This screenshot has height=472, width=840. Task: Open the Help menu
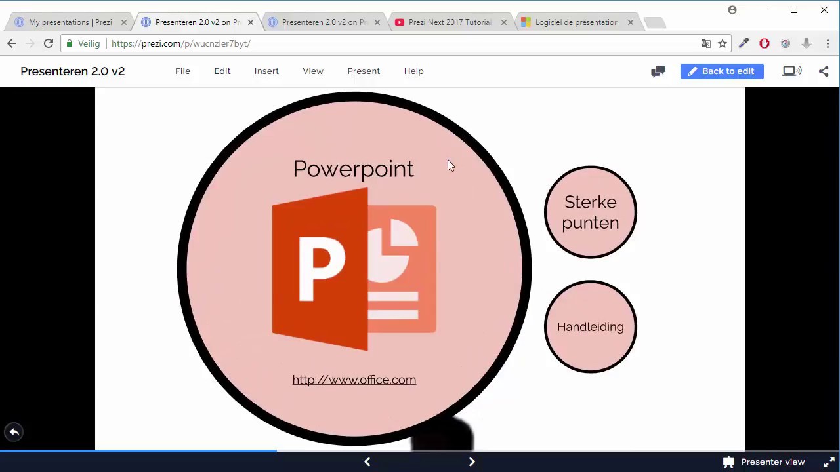tap(414, 71)
